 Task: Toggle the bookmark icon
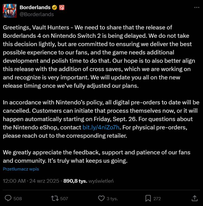[148, 198]
